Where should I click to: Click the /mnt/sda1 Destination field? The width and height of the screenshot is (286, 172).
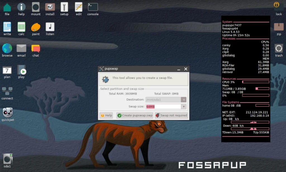click(163, 100)
